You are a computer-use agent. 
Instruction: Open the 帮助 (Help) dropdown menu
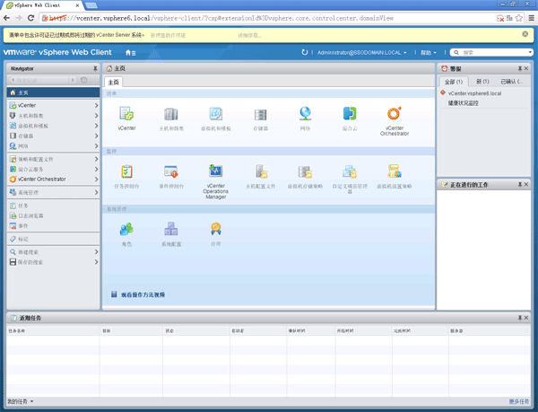tap(430, 53)
